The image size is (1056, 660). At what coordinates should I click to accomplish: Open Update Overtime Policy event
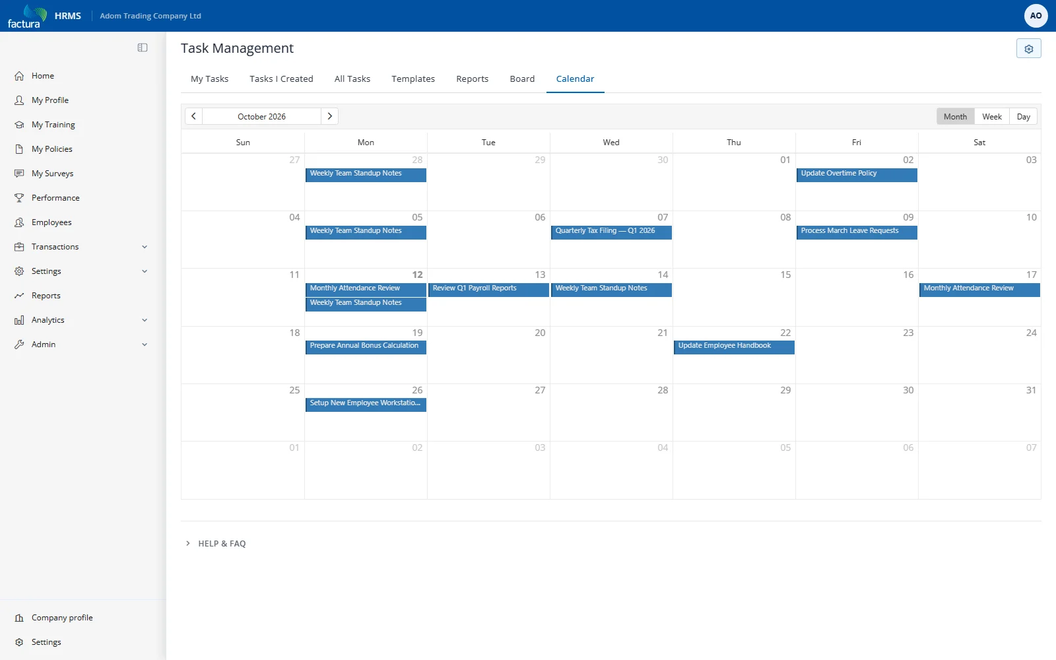point(857,174)
